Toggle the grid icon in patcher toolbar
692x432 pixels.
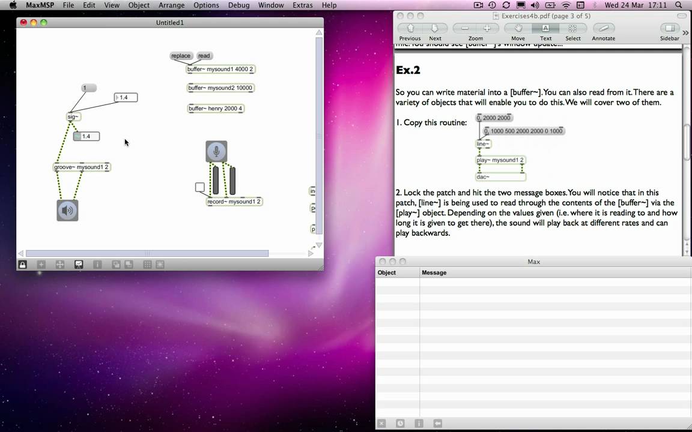click(x=147, y=265)
